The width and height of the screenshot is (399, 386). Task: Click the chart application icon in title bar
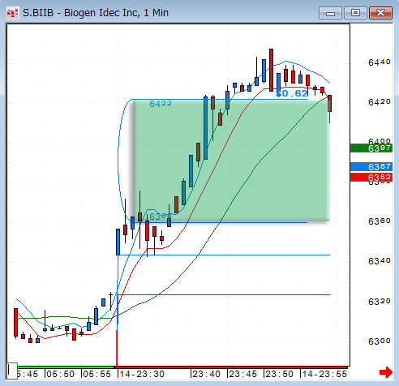[12, 13]
